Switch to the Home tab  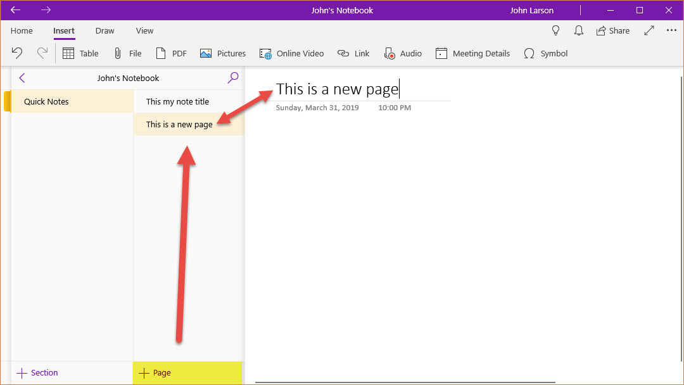22,30
